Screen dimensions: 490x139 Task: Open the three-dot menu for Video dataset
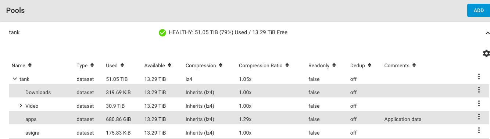point(479,103)
